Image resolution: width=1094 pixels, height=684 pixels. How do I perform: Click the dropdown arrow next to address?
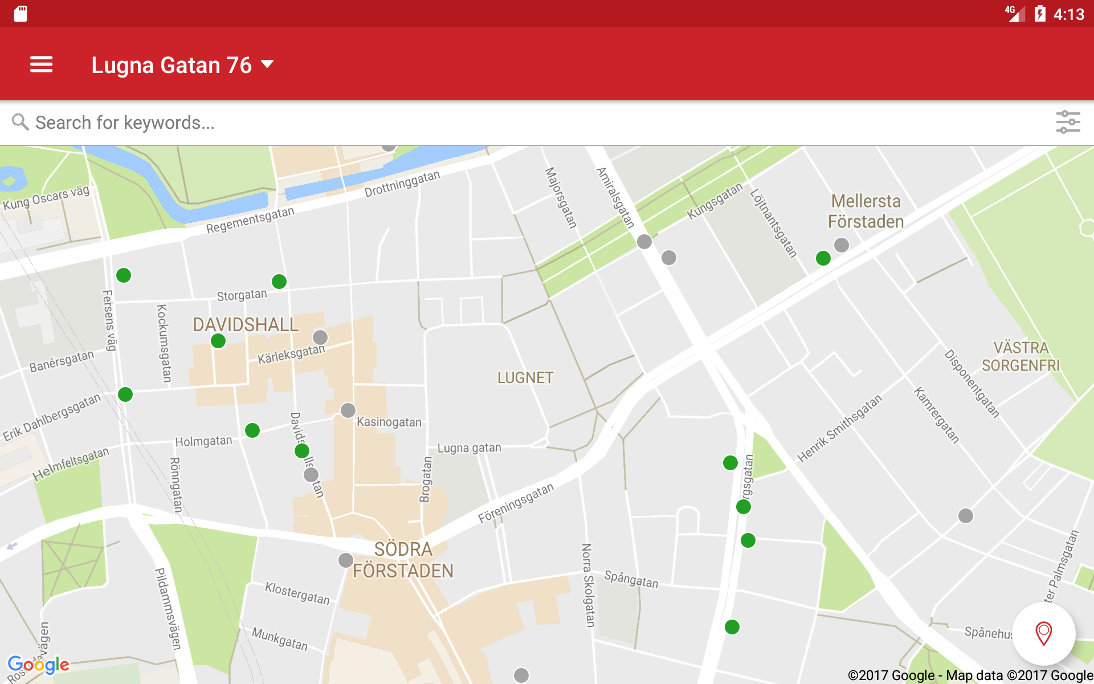click(x=267, y=64)
